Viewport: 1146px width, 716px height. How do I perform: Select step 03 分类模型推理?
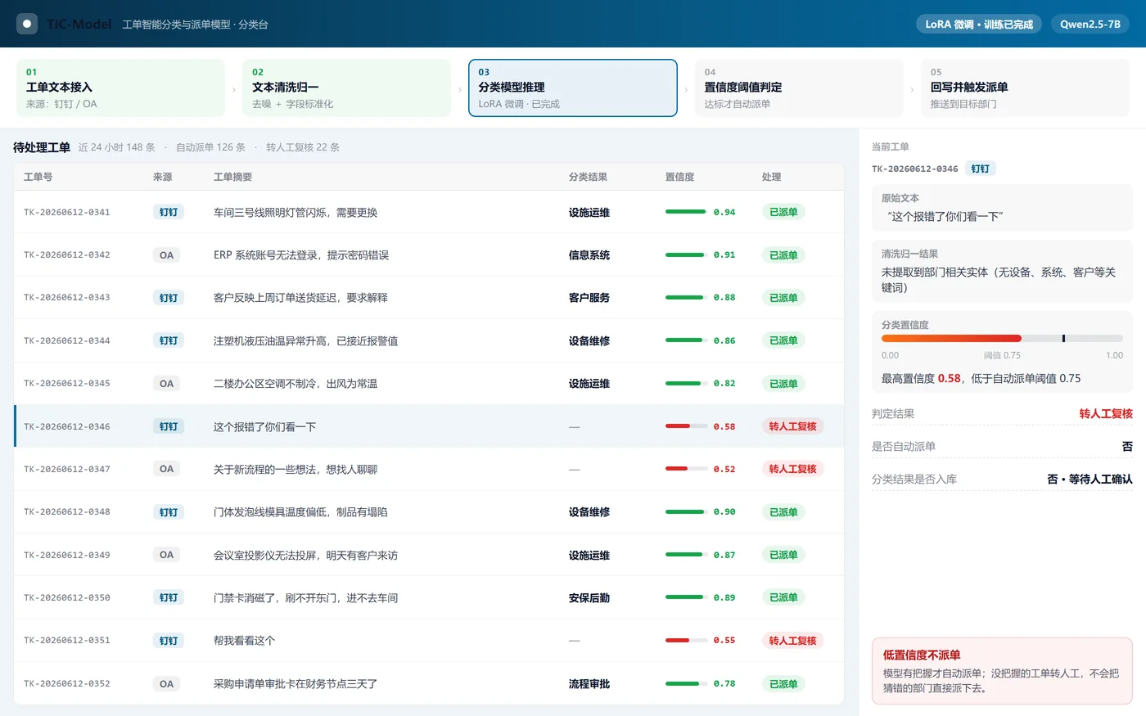coord(573,88)
